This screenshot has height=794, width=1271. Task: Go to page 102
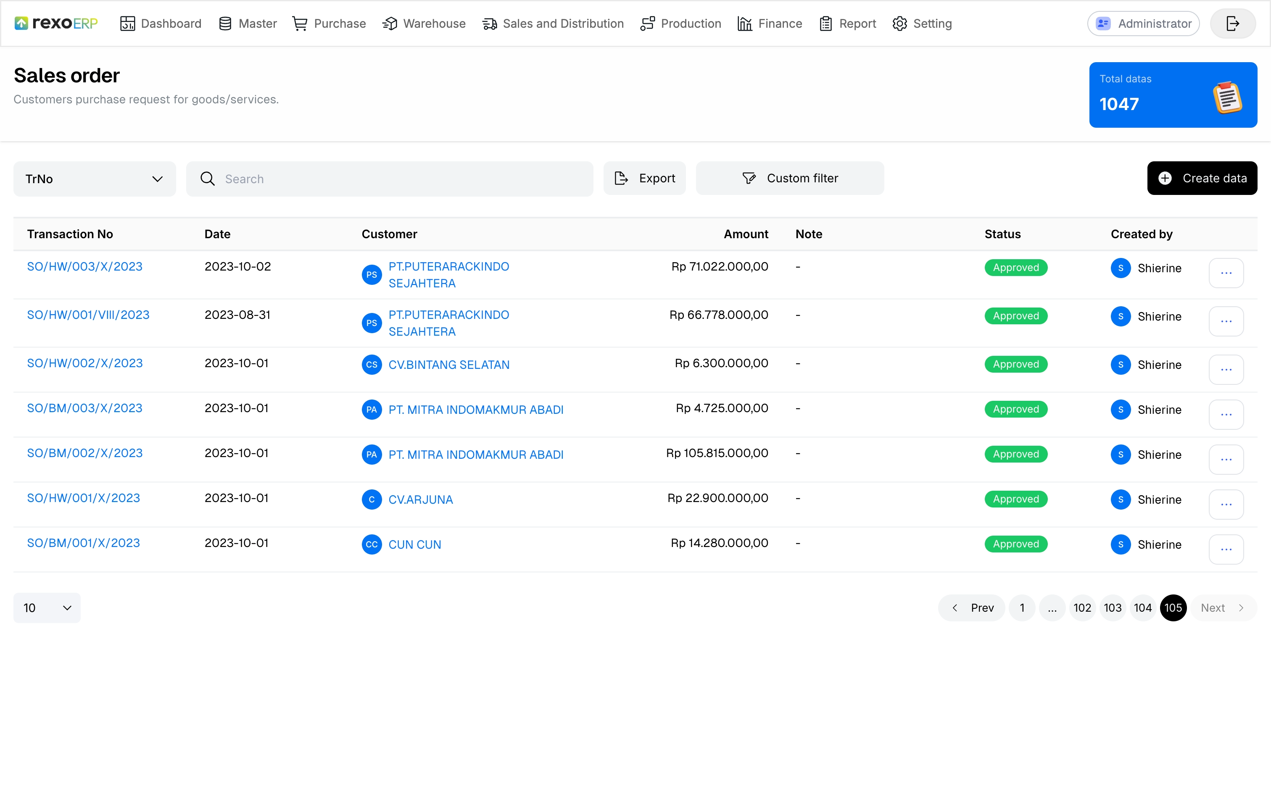pos(1082,608)
